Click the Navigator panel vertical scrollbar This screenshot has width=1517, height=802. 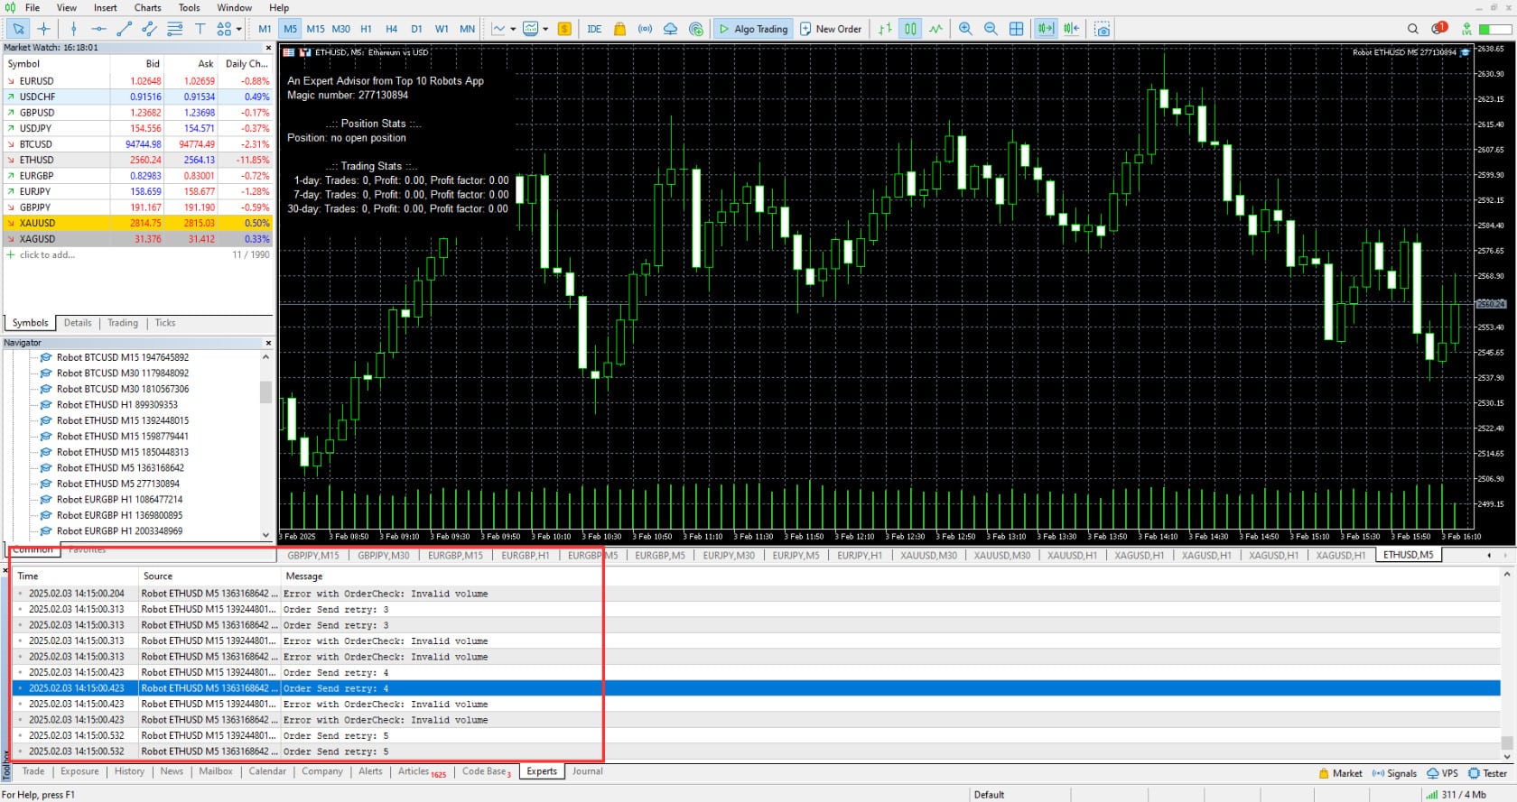(x=265, y=392)
